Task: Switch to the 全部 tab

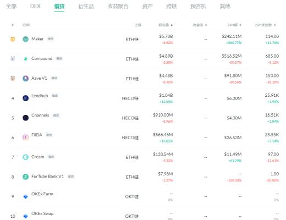Action: (11, 7)
